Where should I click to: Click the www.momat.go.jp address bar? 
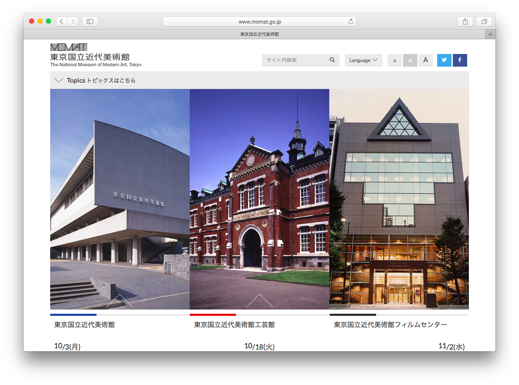259,22
